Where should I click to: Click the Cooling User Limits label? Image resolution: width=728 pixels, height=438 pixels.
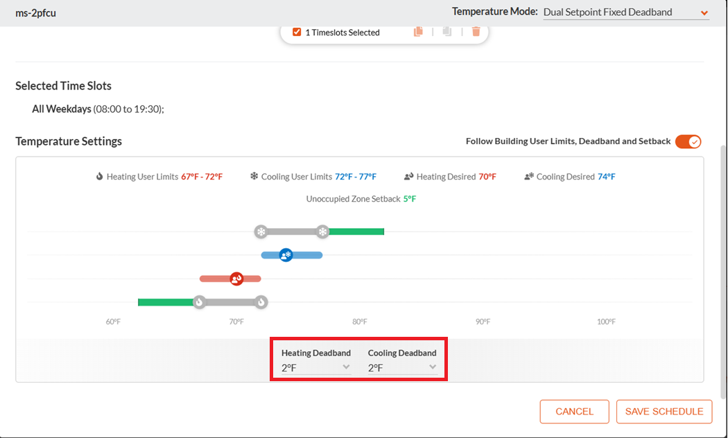click(297, 177)
